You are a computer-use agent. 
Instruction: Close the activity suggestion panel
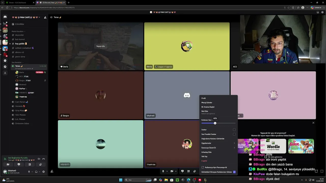[313, 123]
